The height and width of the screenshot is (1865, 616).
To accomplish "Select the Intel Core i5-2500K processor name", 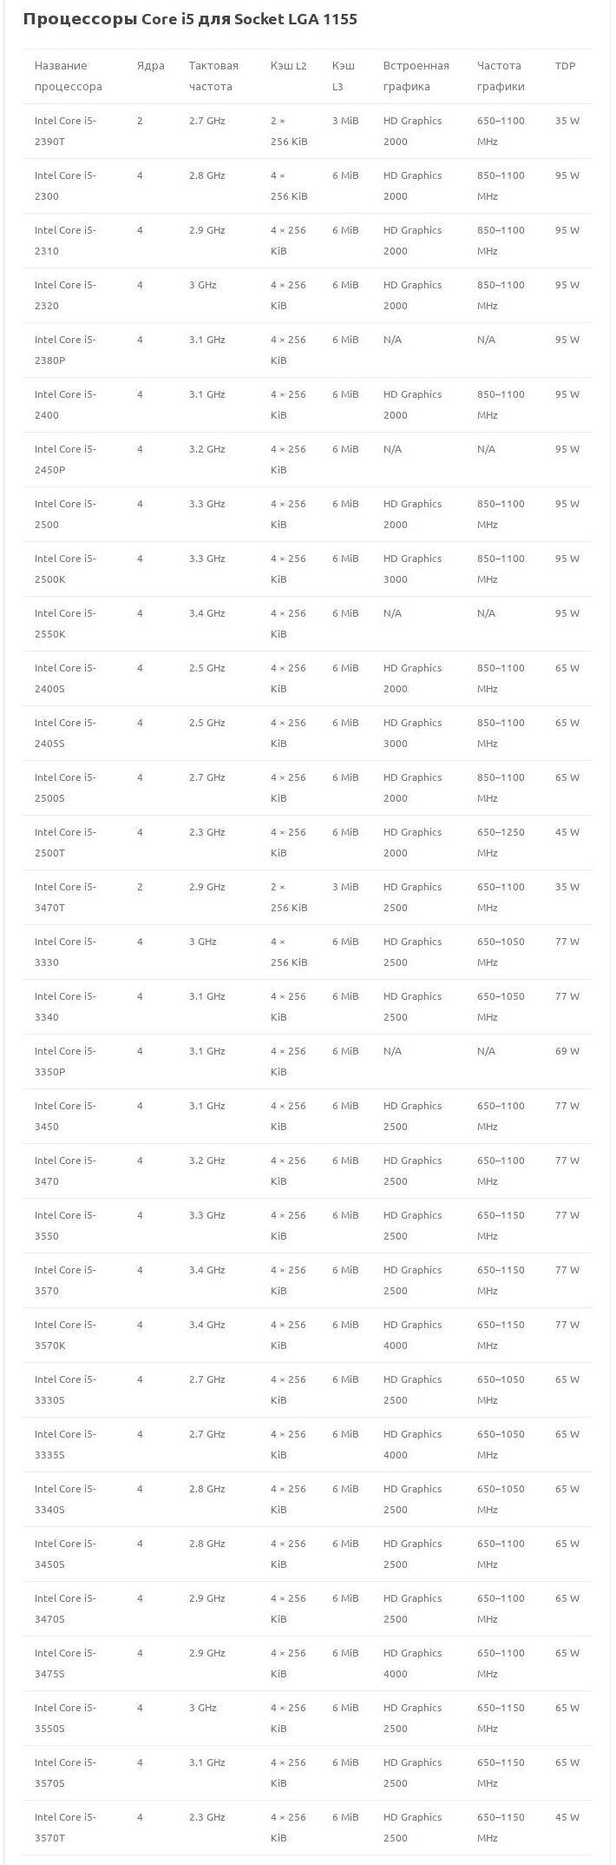I will pos(65,569).
